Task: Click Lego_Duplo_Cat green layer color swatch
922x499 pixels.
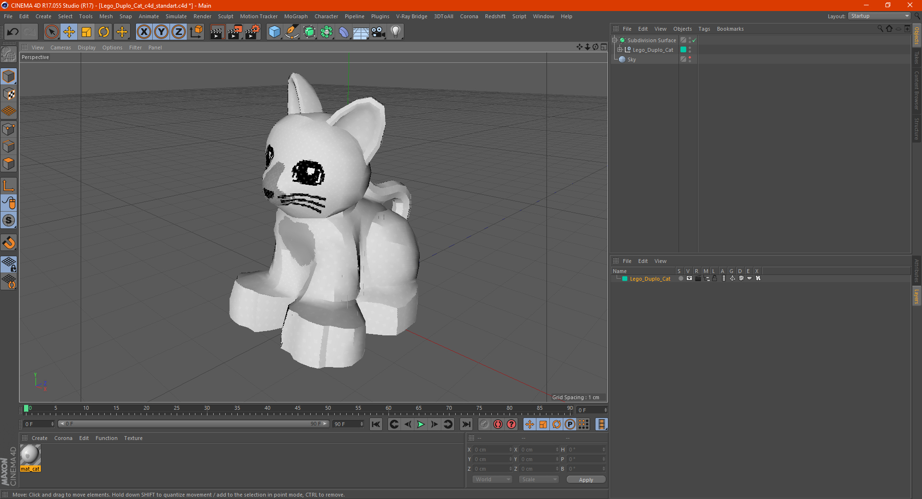Action: (683, 49)
